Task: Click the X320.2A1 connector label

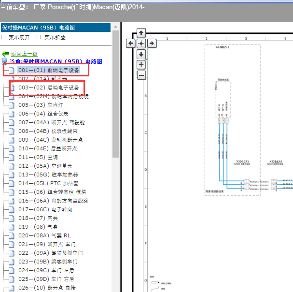Action: (x=242, y=161)
